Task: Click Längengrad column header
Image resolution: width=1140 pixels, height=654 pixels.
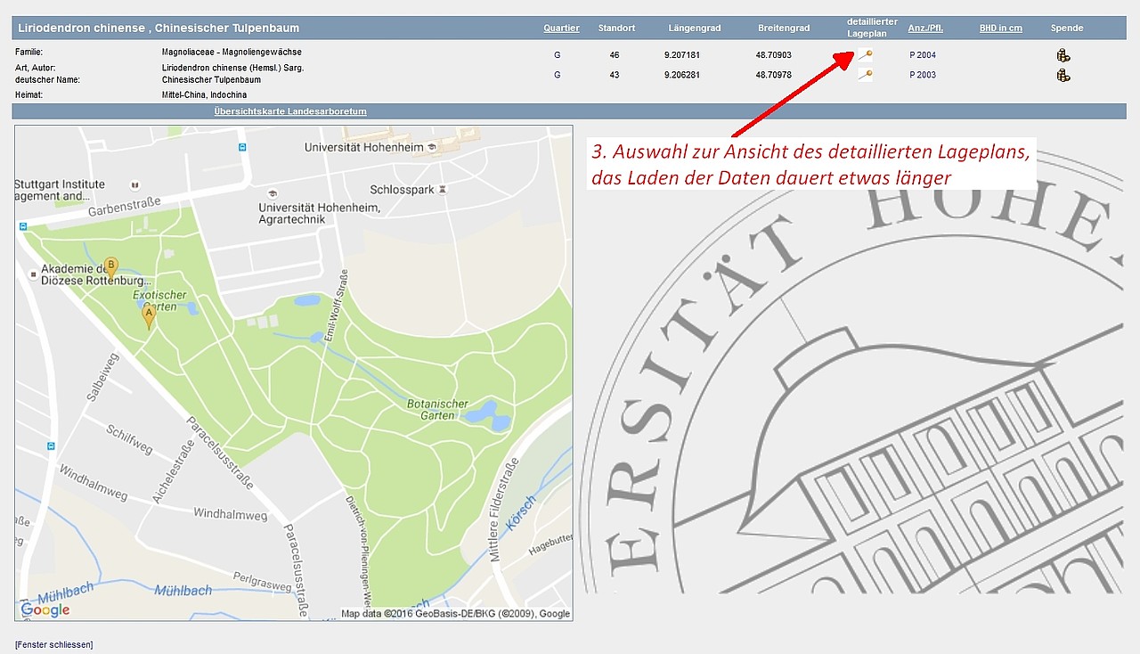Action: (x=695, y=29)
